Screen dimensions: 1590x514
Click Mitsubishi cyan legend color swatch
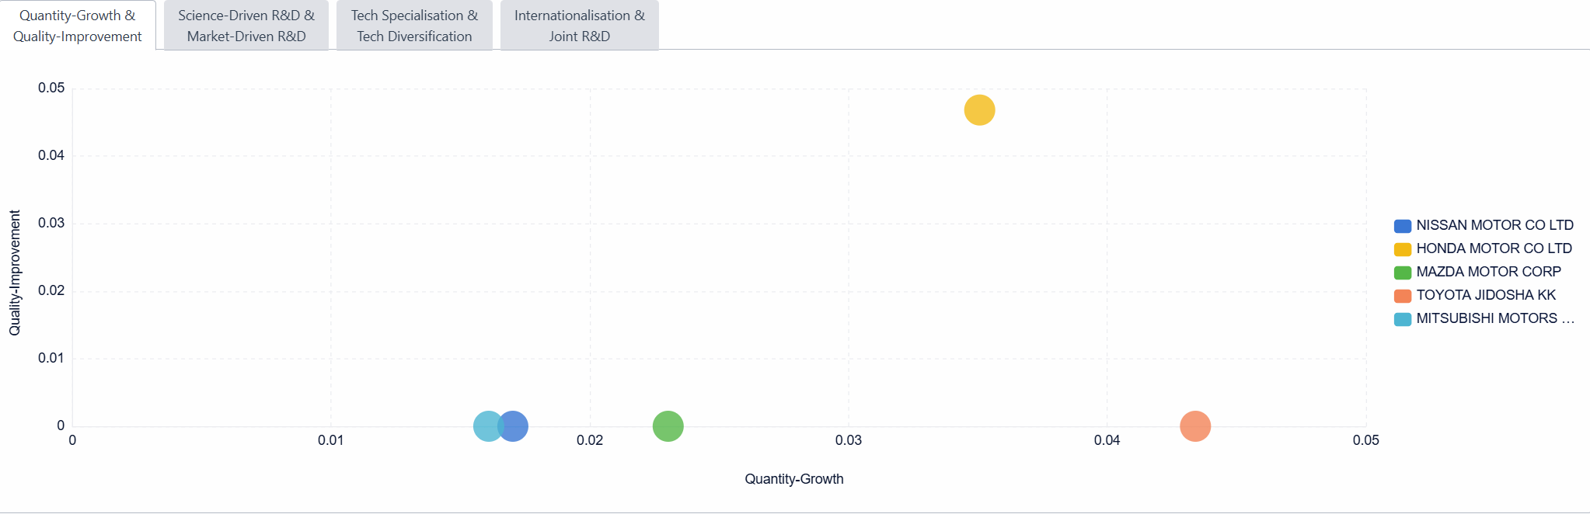(x=1403, y=319)
